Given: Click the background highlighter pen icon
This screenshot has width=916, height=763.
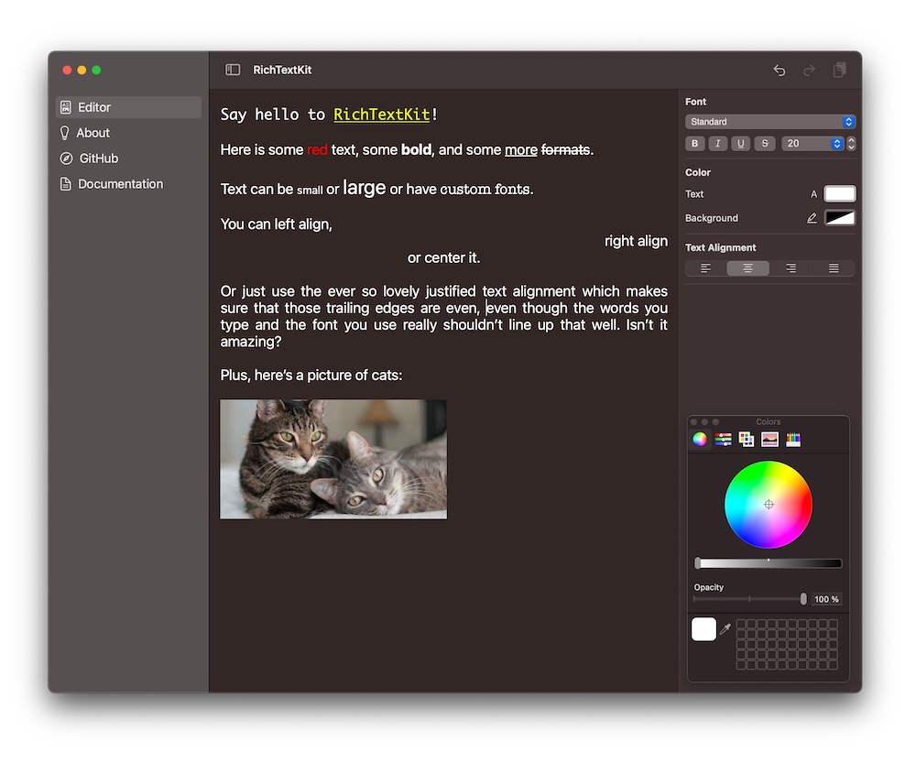Looking at the screenshot, I should tap(812, 218).
